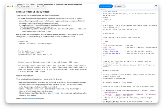Click the 'flowchart LR' code line
The height and width of the screenshot is (110, 164).
click(23, 42)
